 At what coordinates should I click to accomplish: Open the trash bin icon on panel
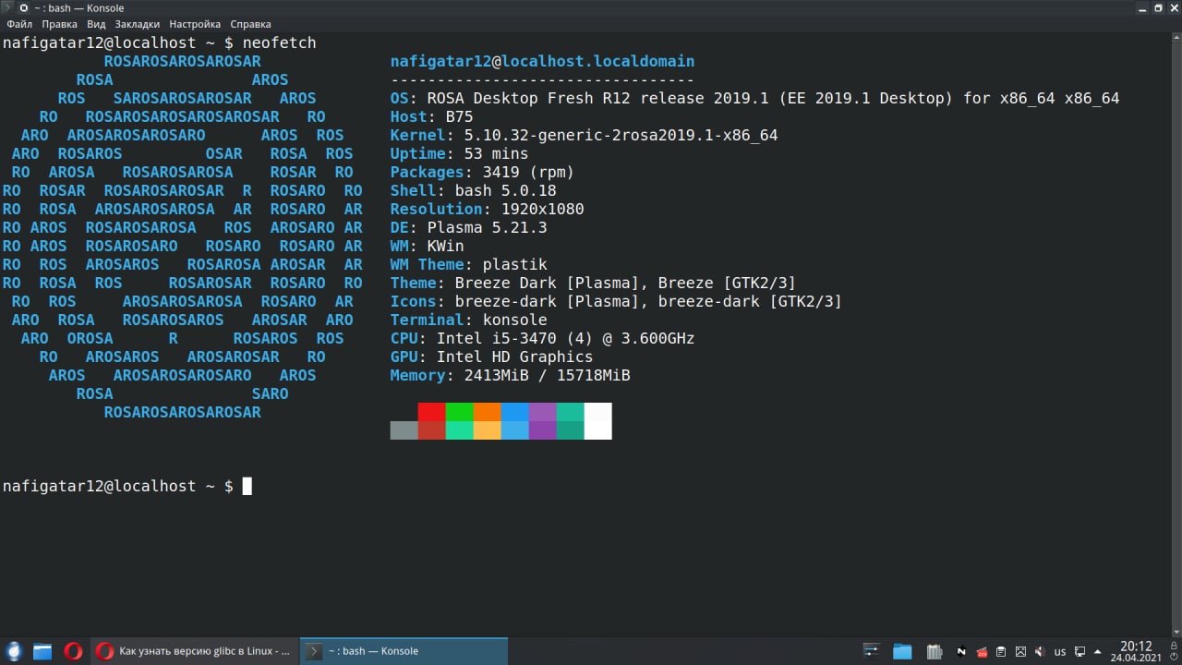(935, 651)
